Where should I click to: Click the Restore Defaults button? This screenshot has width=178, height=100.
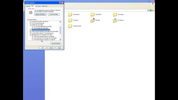[x=56, y=43]
